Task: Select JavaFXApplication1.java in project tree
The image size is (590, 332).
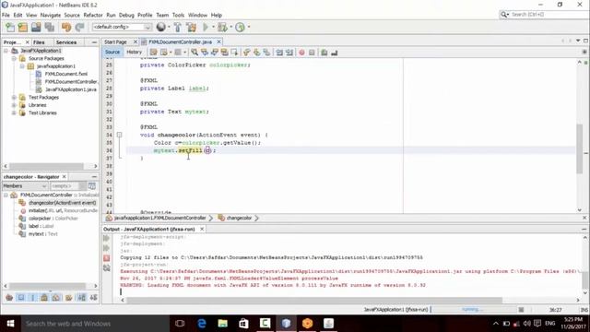Action: point(71,89)
